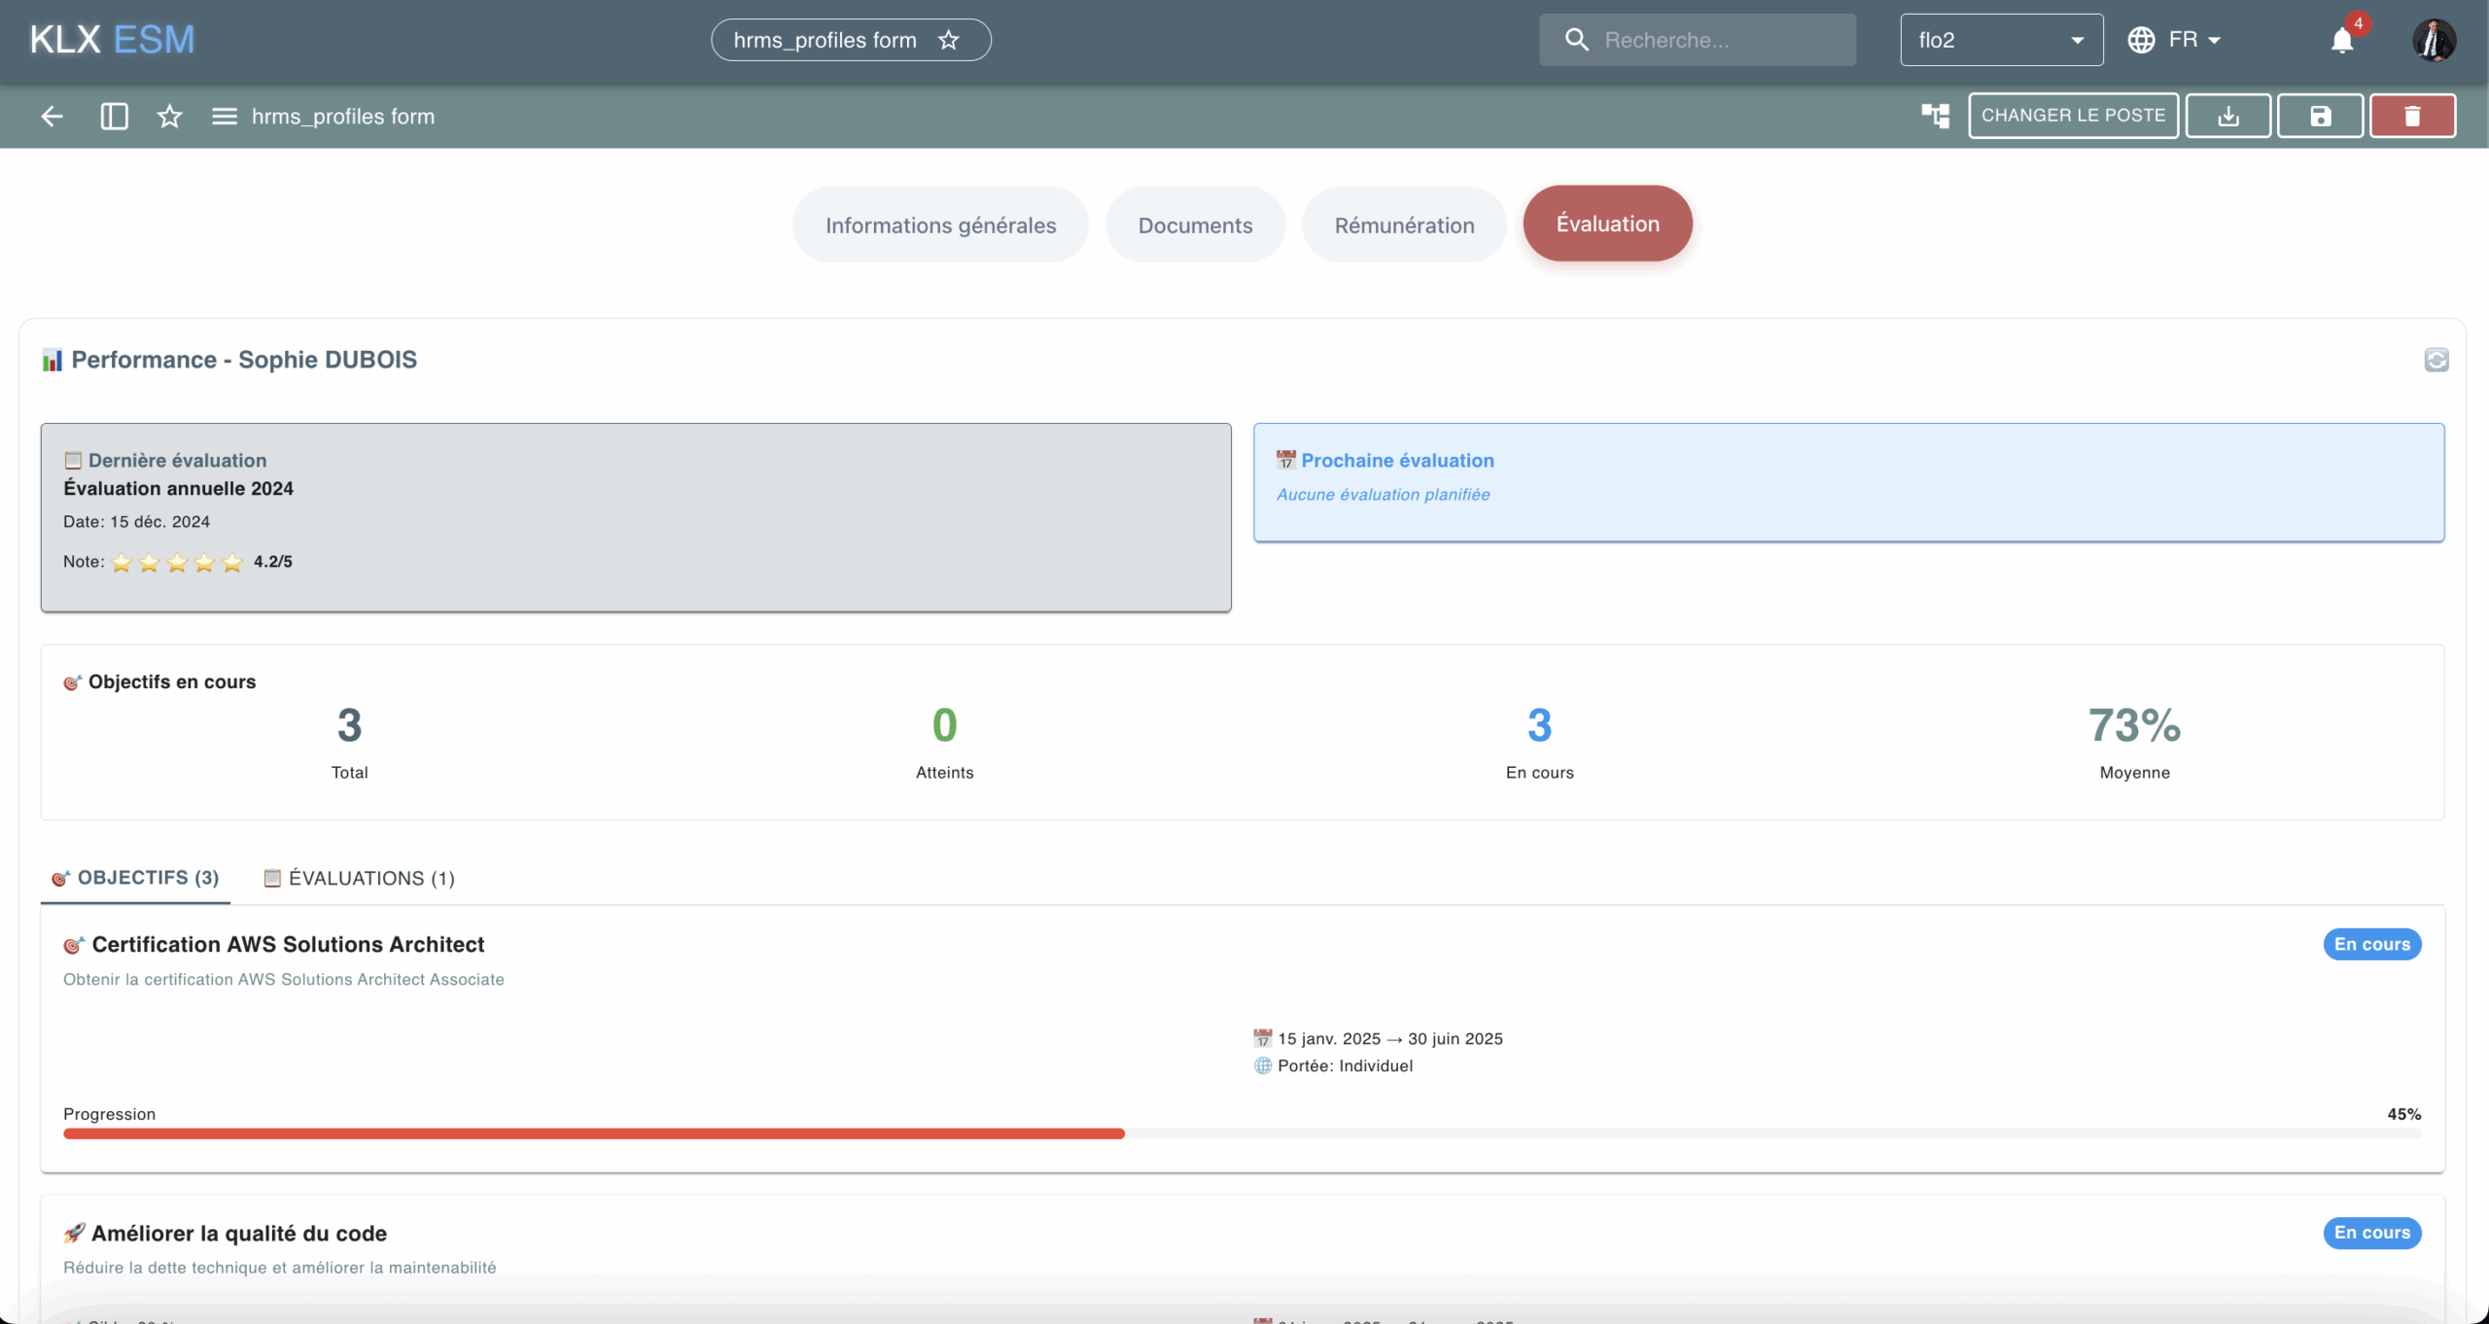Click the back arrow icon
The width and height of the screenshot is (2489, 1324).
tap(52, 117)
